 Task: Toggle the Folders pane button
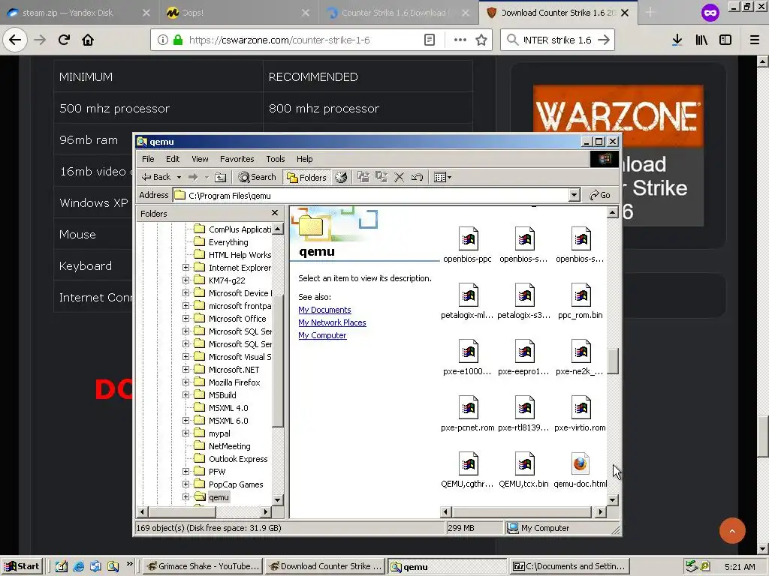tap(307, 177)
